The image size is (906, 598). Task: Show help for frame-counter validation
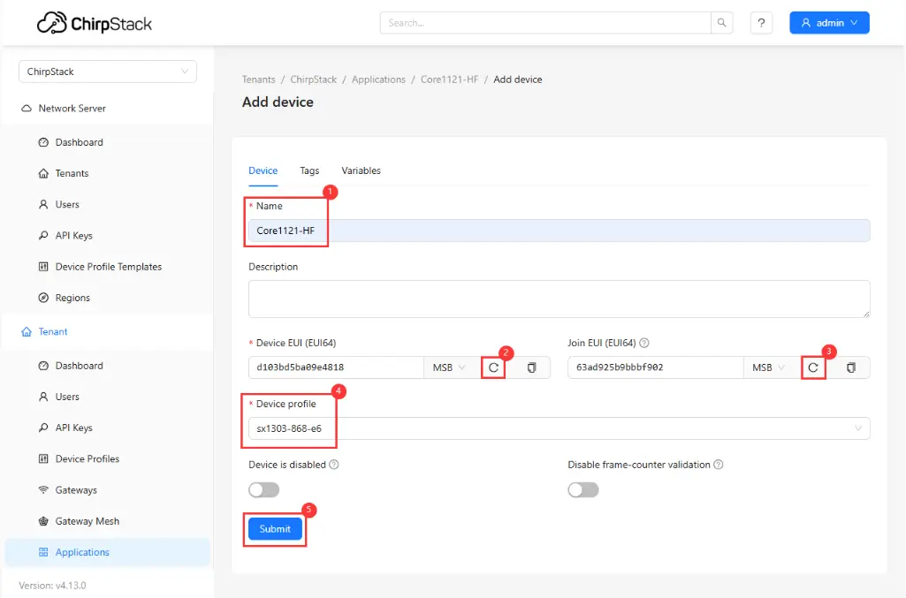click(719, 465)
